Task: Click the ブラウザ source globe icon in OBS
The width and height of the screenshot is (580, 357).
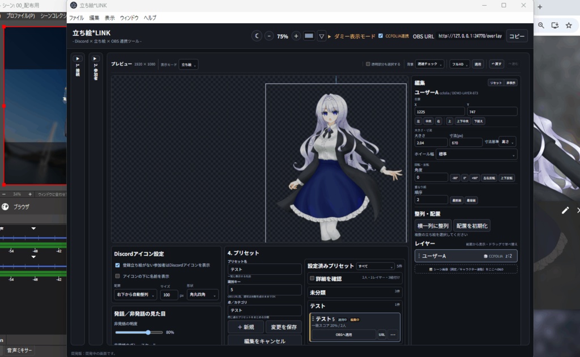Action: (x=5, y=207)
